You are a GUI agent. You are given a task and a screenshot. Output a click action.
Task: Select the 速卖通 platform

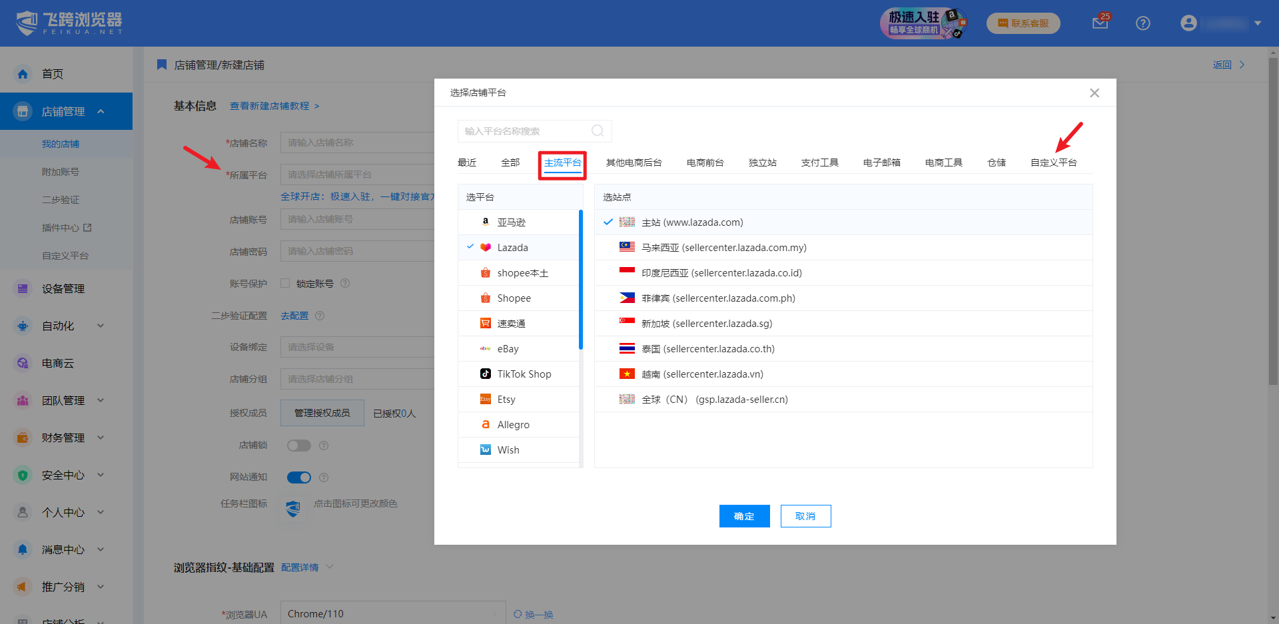tap(518, 324)
